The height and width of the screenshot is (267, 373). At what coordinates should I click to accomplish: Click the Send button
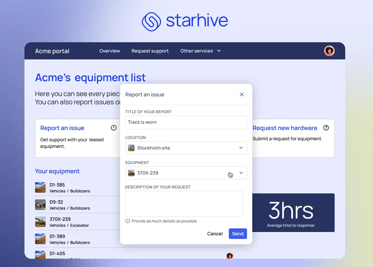tap(238, 234)
